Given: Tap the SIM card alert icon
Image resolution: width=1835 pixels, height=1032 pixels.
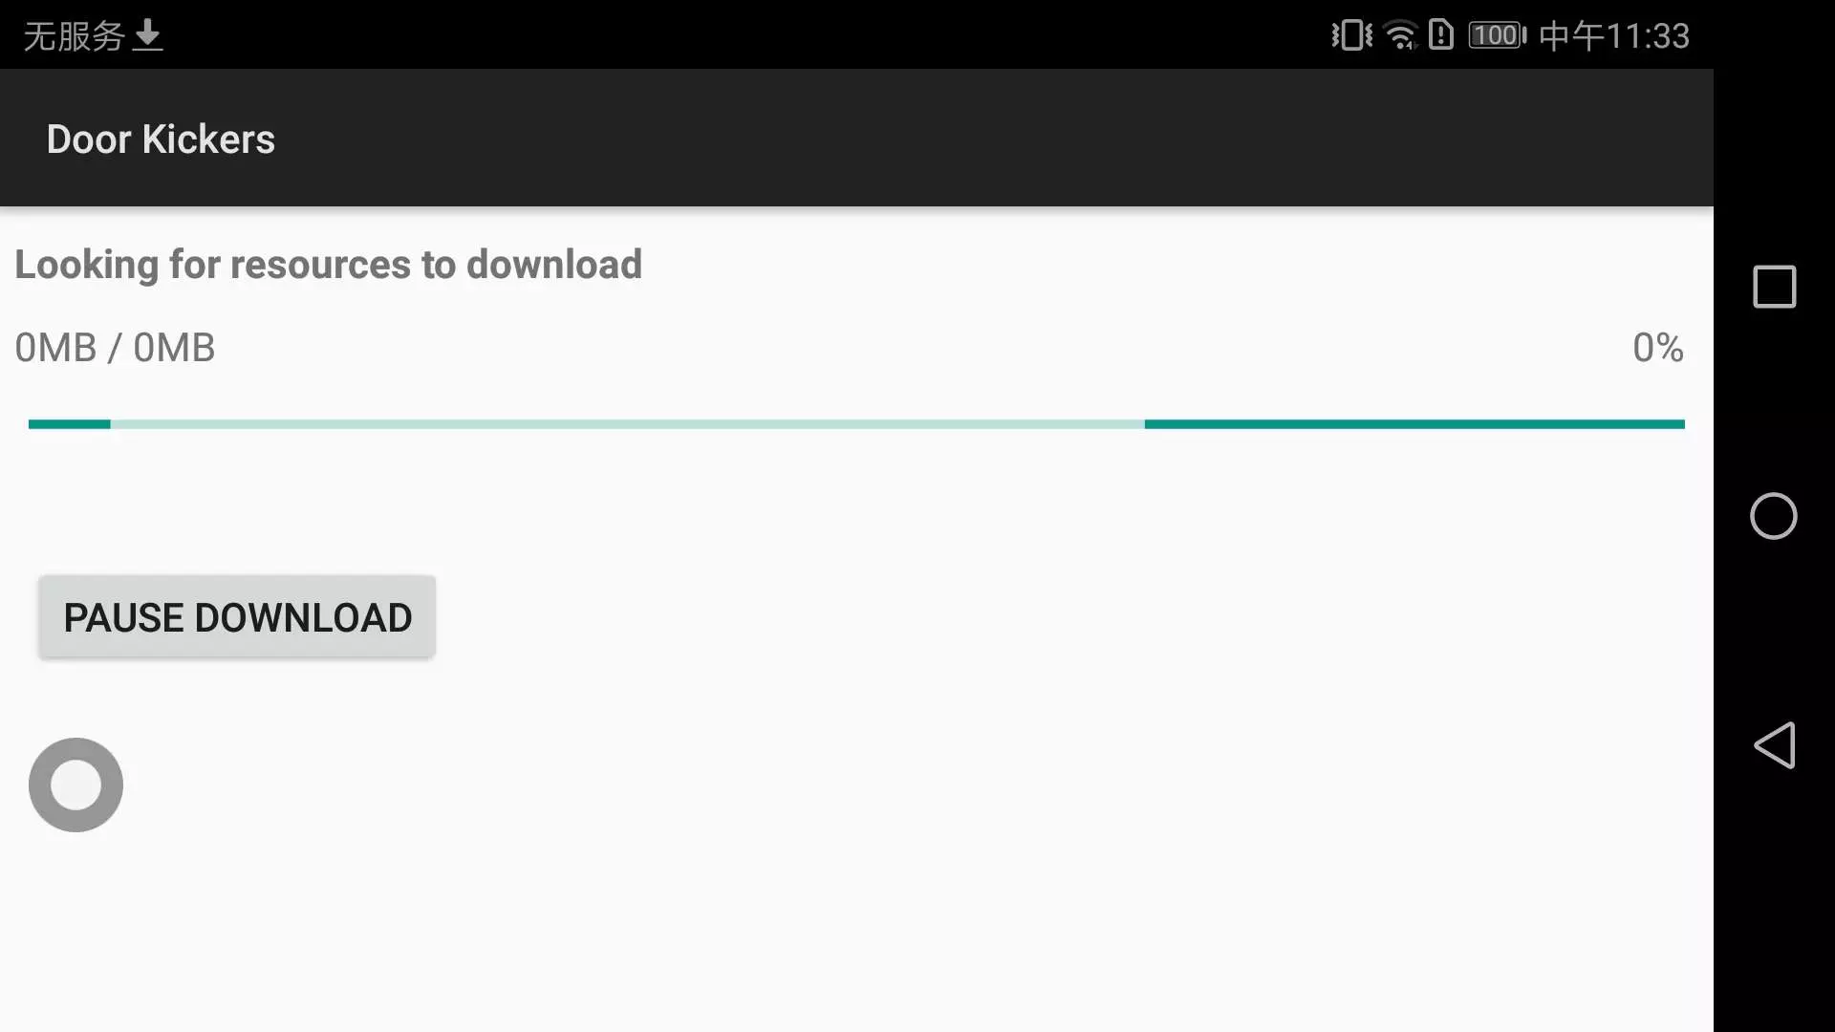Looking at the screenshot, I should pyautogui.click(x=1441, y=35).
